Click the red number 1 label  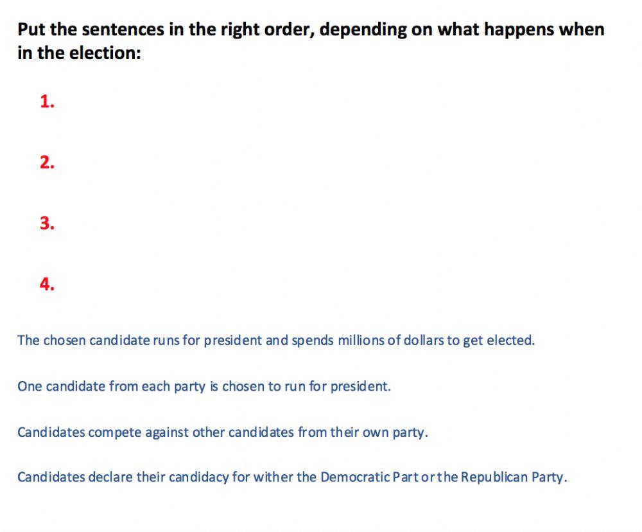pyautogui.click(x=47, y=102)
